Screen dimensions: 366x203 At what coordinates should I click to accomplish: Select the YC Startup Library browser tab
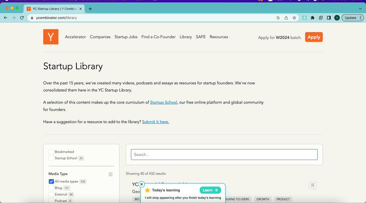coord(54,9)
